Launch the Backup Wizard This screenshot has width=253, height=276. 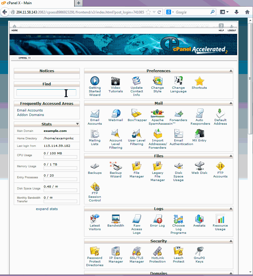[x=115, y=166]
